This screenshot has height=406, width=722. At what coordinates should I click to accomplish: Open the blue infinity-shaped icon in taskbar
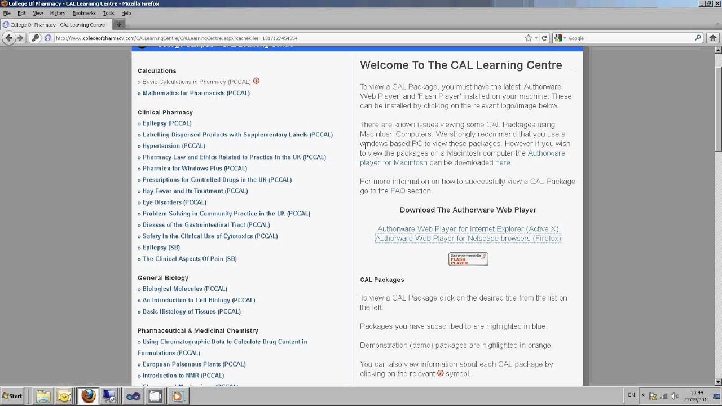pyautogui.click(x=133, y=396)
